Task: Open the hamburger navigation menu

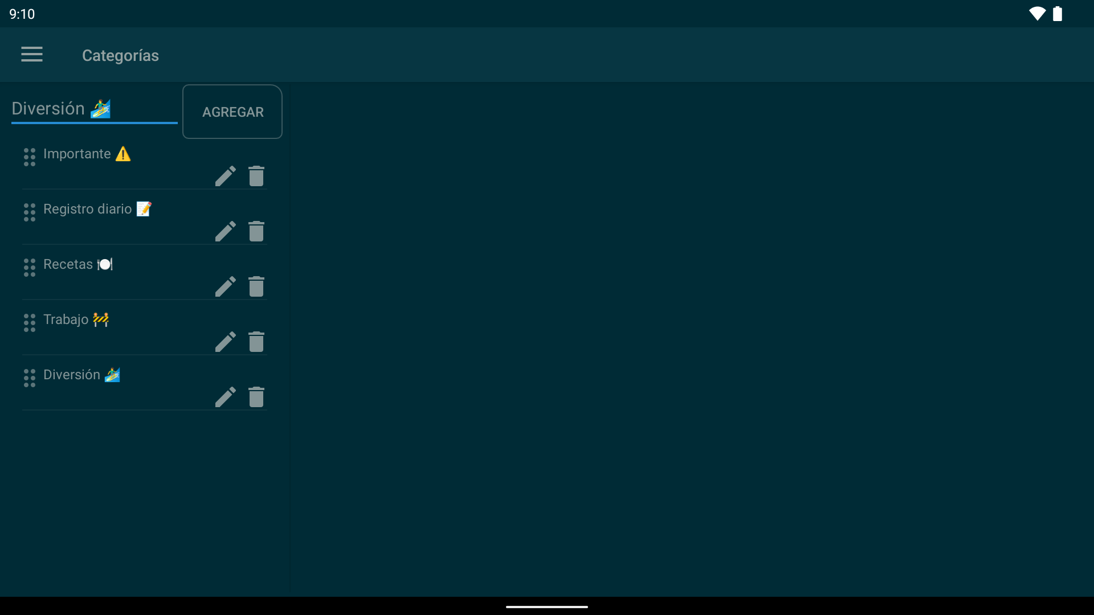Action: coord(32,55)
